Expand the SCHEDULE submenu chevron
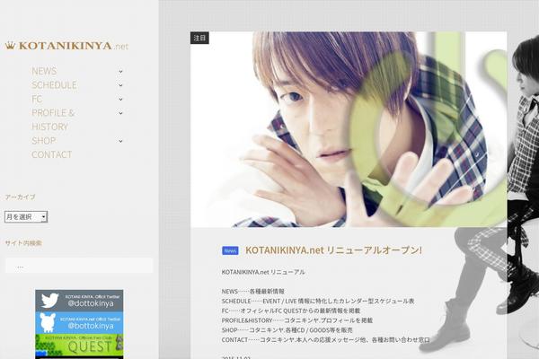Viewport: 539px width, 359px height. [x=120, y=85]
